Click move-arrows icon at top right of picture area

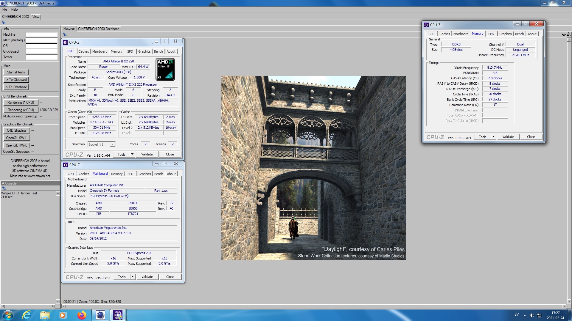564,34
